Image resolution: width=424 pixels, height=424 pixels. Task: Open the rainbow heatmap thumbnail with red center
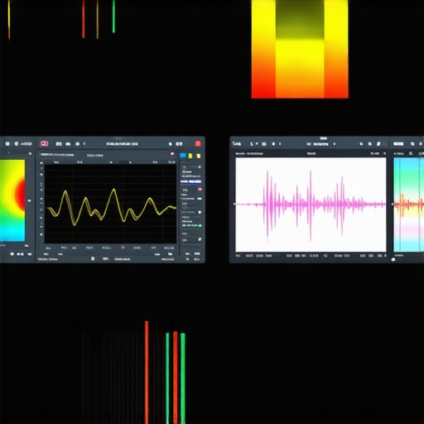tap(12, 200)
